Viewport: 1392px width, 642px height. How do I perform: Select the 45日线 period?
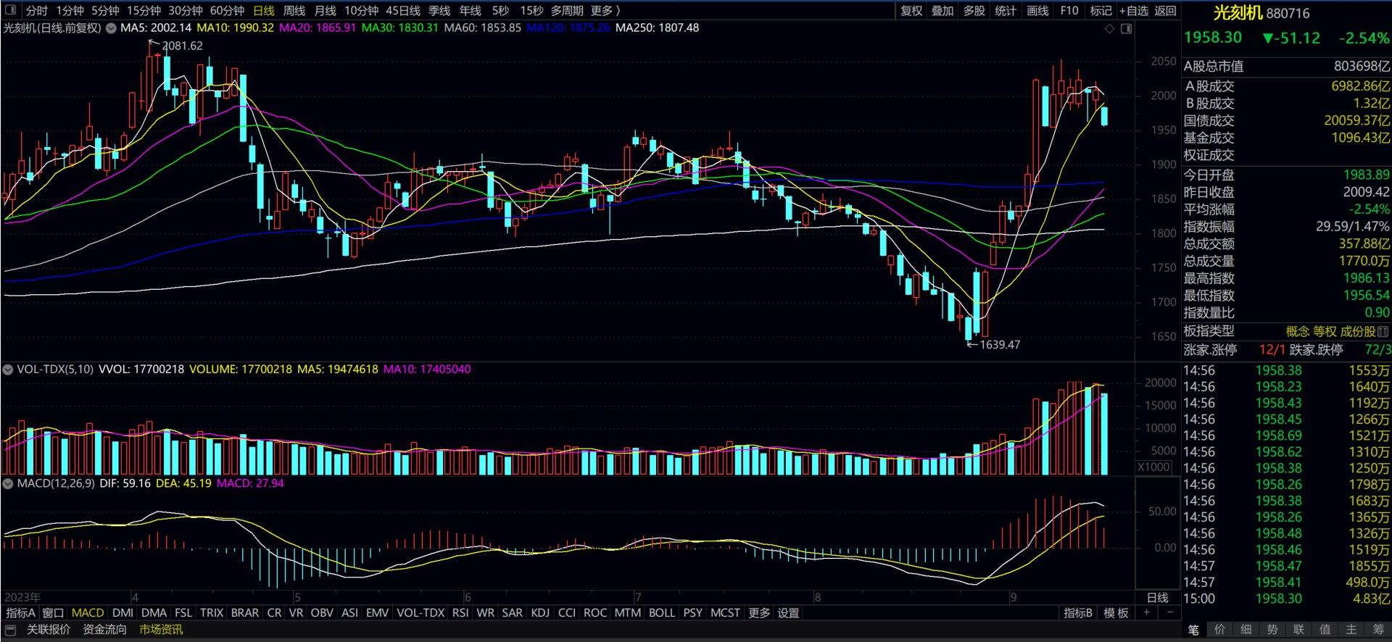click(403, 11)
